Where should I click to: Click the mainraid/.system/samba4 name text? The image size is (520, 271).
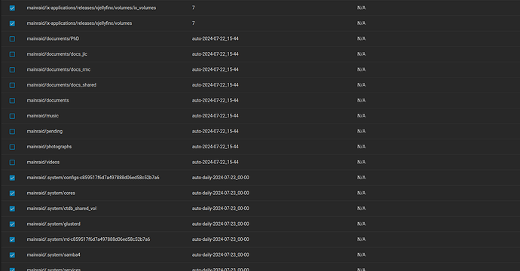tap(54, 254)
